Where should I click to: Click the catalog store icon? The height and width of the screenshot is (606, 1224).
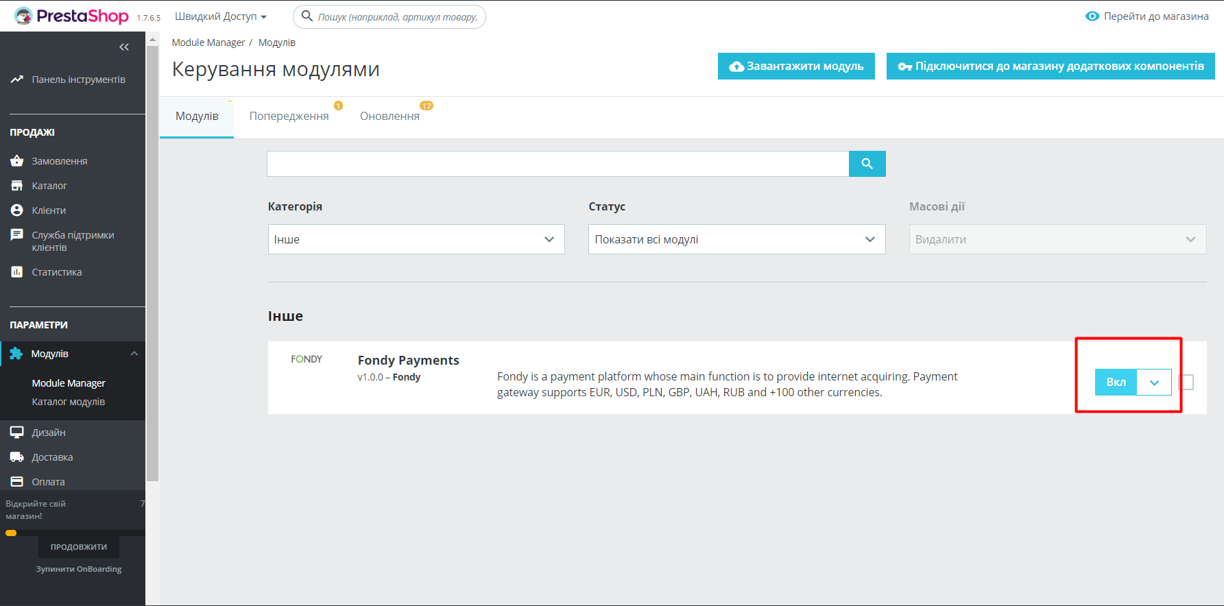[17, 186]
